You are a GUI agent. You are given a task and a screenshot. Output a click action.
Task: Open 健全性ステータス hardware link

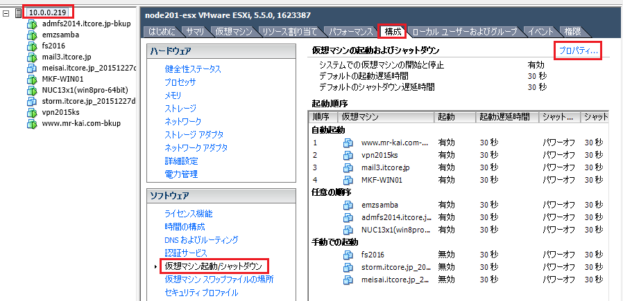(x=193, y=69)
